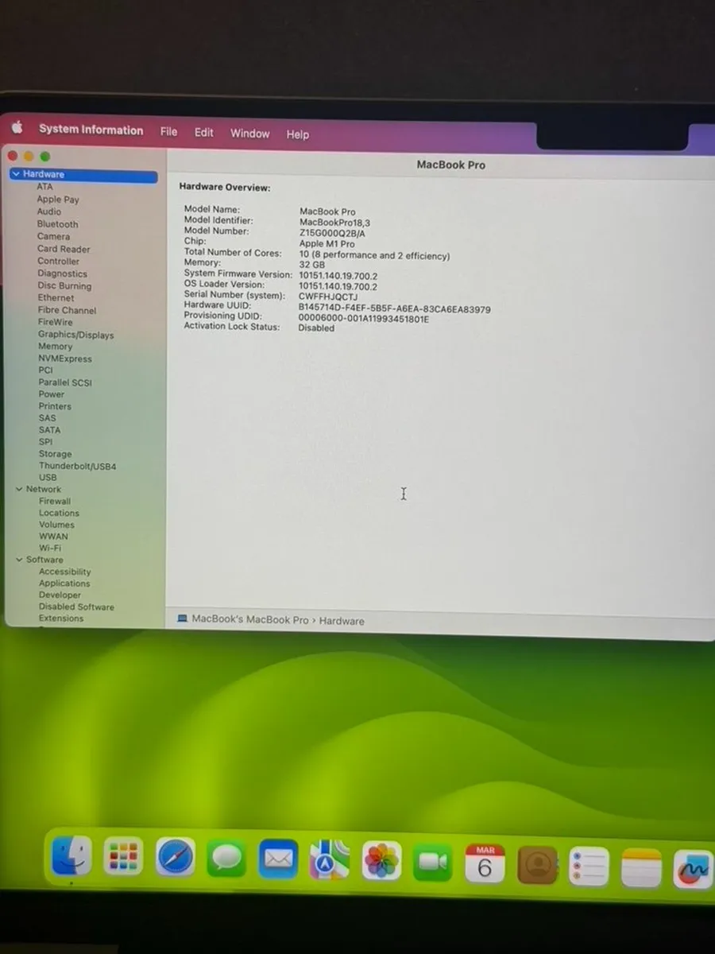Screen dimensions: 715x954
Task: Open Calendar showing MAR 6
Action: (485, 863)
